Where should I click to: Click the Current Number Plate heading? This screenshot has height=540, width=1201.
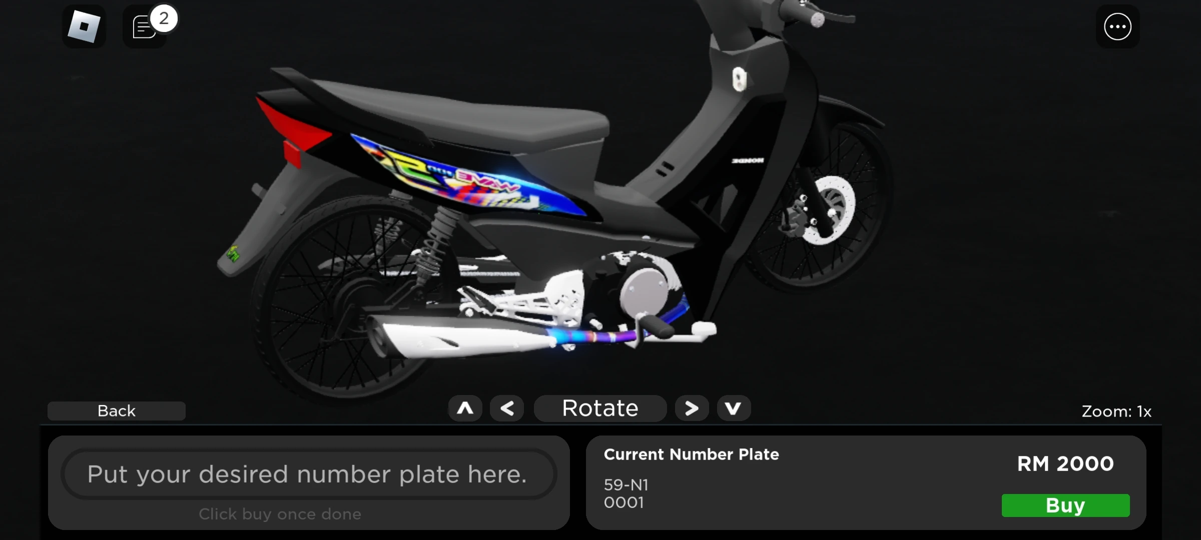pyautogui.click(x=691, y=454)
